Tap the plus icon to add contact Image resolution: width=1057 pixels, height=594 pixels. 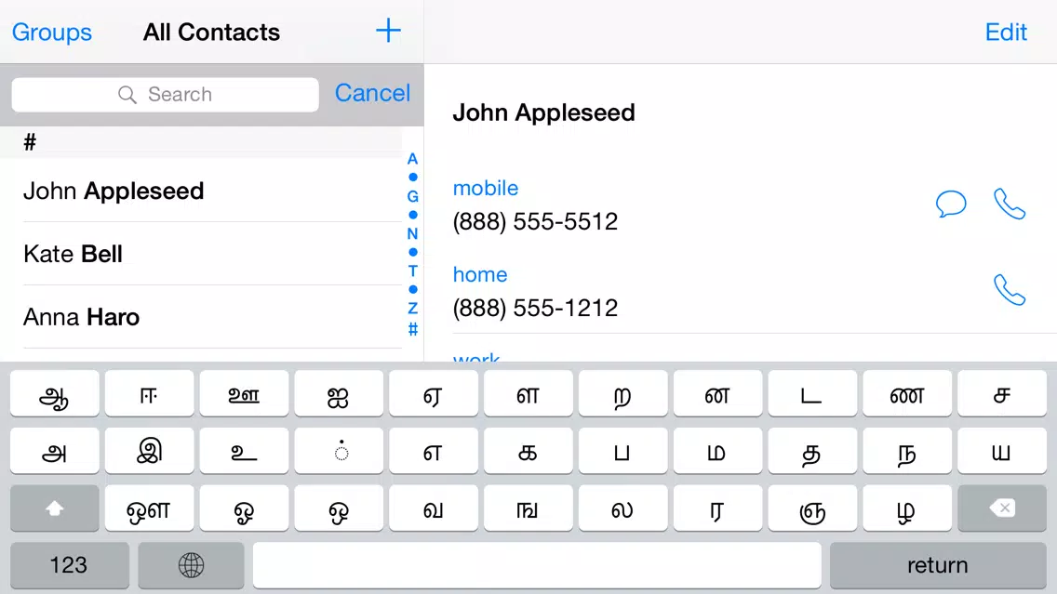[x=388, y=31]
